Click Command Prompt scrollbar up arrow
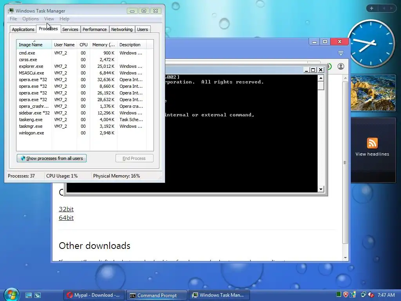 pos(321,78)
